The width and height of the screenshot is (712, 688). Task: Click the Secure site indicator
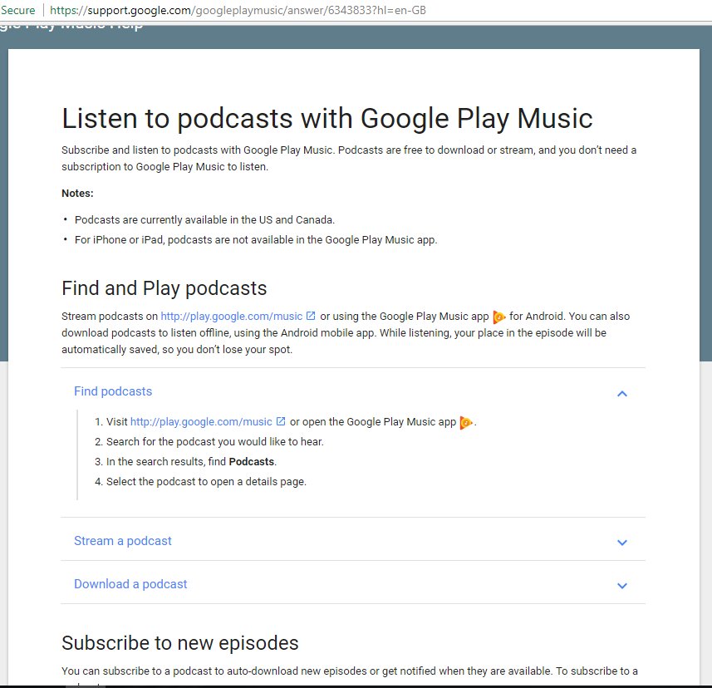point(17,10)
